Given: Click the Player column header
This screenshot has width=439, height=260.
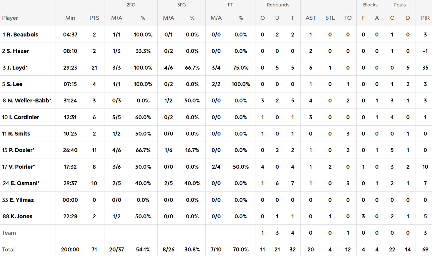Looking at the screenshot, I should 10,18.
